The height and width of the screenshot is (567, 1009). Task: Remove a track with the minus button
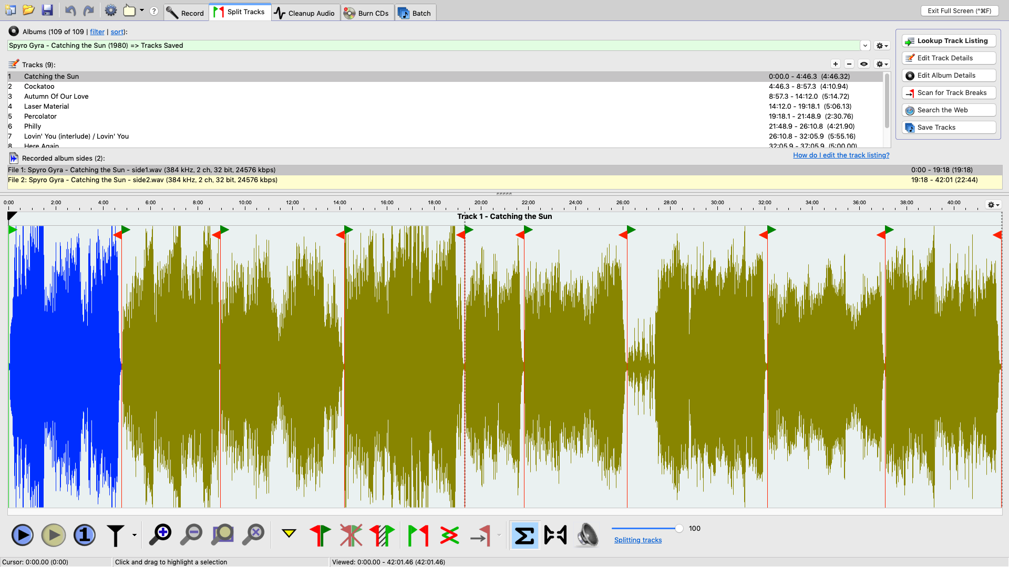click(x=849, y=64)
